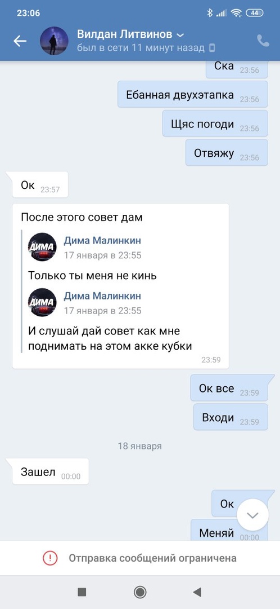Screen dimensions: 280x609
Task: Open the second Дима Малинкин name link
Action: click(x=102, y=296)
